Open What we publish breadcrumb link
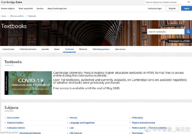The width and height of the screenshot is (192, 134). click(x=17, y=16)
